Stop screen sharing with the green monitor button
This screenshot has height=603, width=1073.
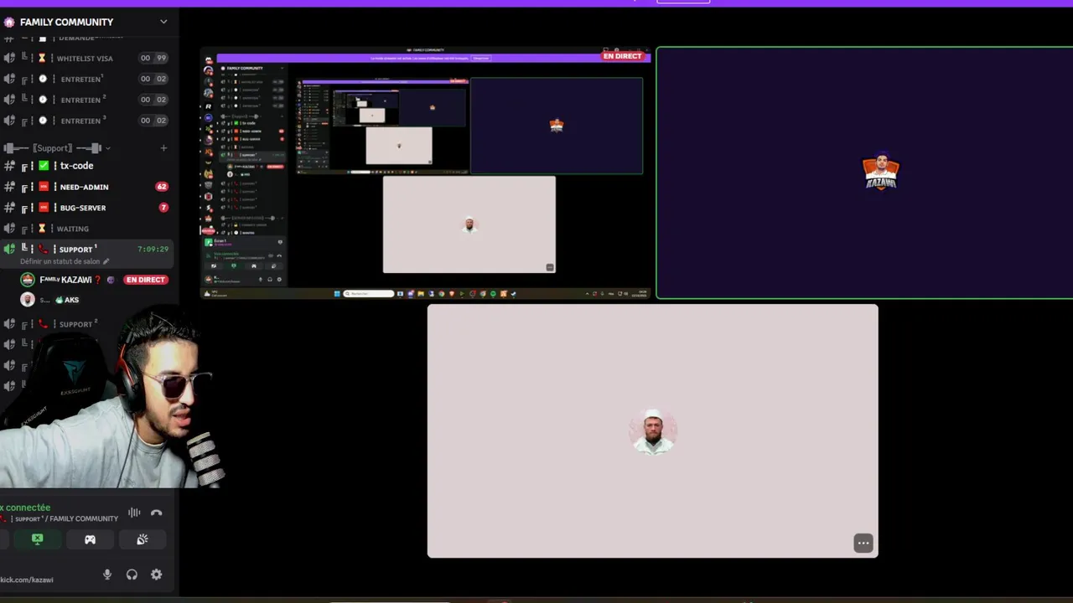pyautogui.click(x=37, y=539)
